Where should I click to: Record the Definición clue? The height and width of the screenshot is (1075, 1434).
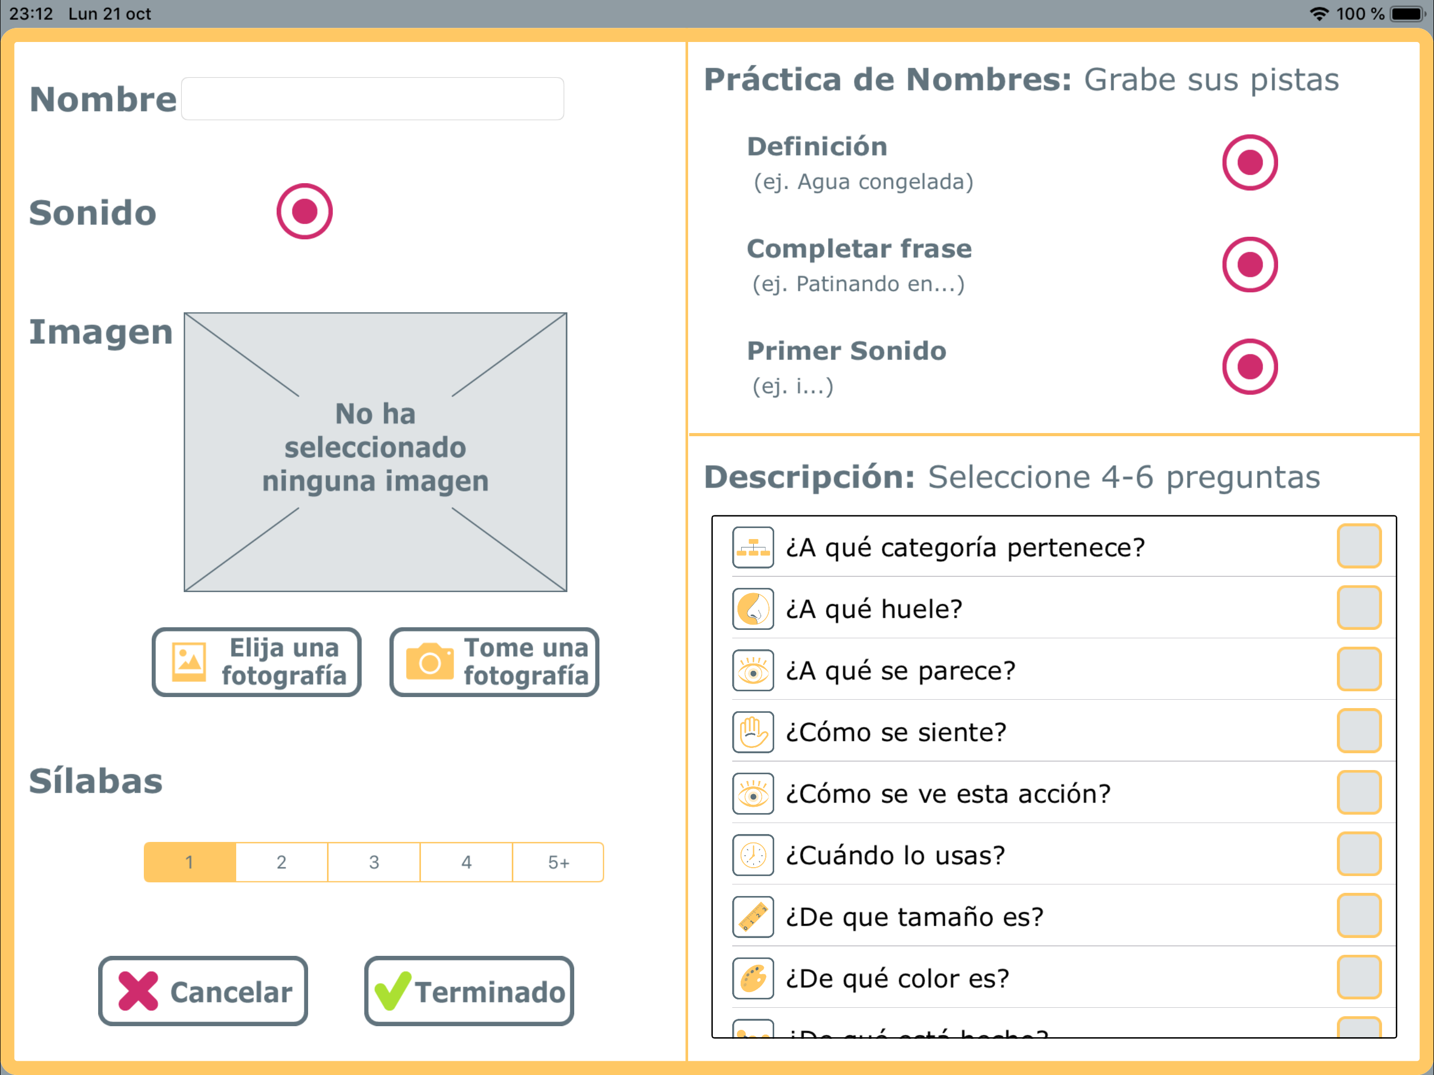1250,162
